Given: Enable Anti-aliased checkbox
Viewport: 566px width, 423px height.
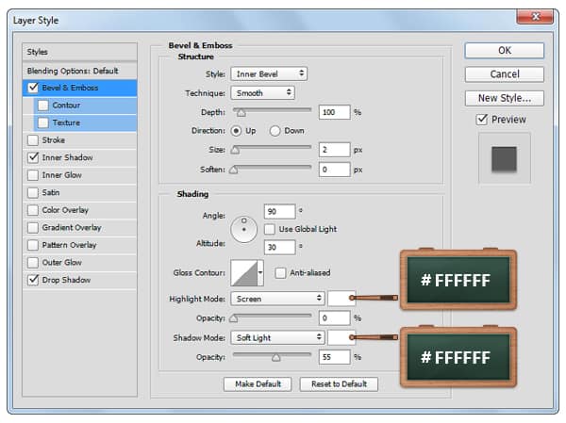Looking at the screenshot, I should click(280, 273).
